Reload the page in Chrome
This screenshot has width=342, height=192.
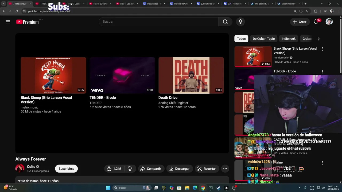17,11
